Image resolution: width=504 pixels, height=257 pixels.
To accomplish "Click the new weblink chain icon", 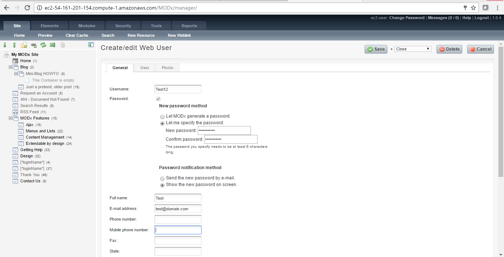I will pyautogui.click(x=34, y=45).
